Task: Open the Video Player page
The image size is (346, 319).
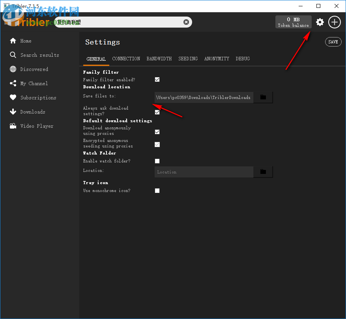Action: (x=31, y=126)
